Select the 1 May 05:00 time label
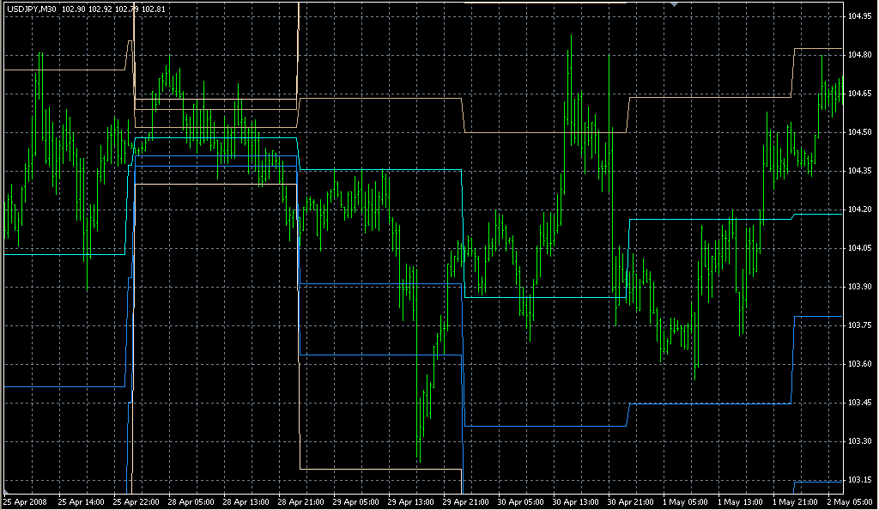Screen dimensions: 879x510 tap(684, 501)
